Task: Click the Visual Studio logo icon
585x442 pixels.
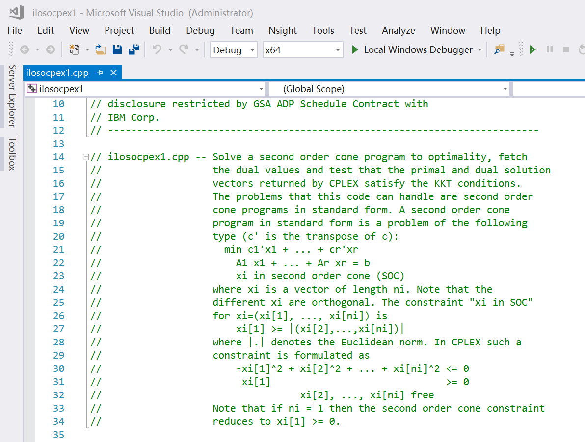Action: pos(16,12)
